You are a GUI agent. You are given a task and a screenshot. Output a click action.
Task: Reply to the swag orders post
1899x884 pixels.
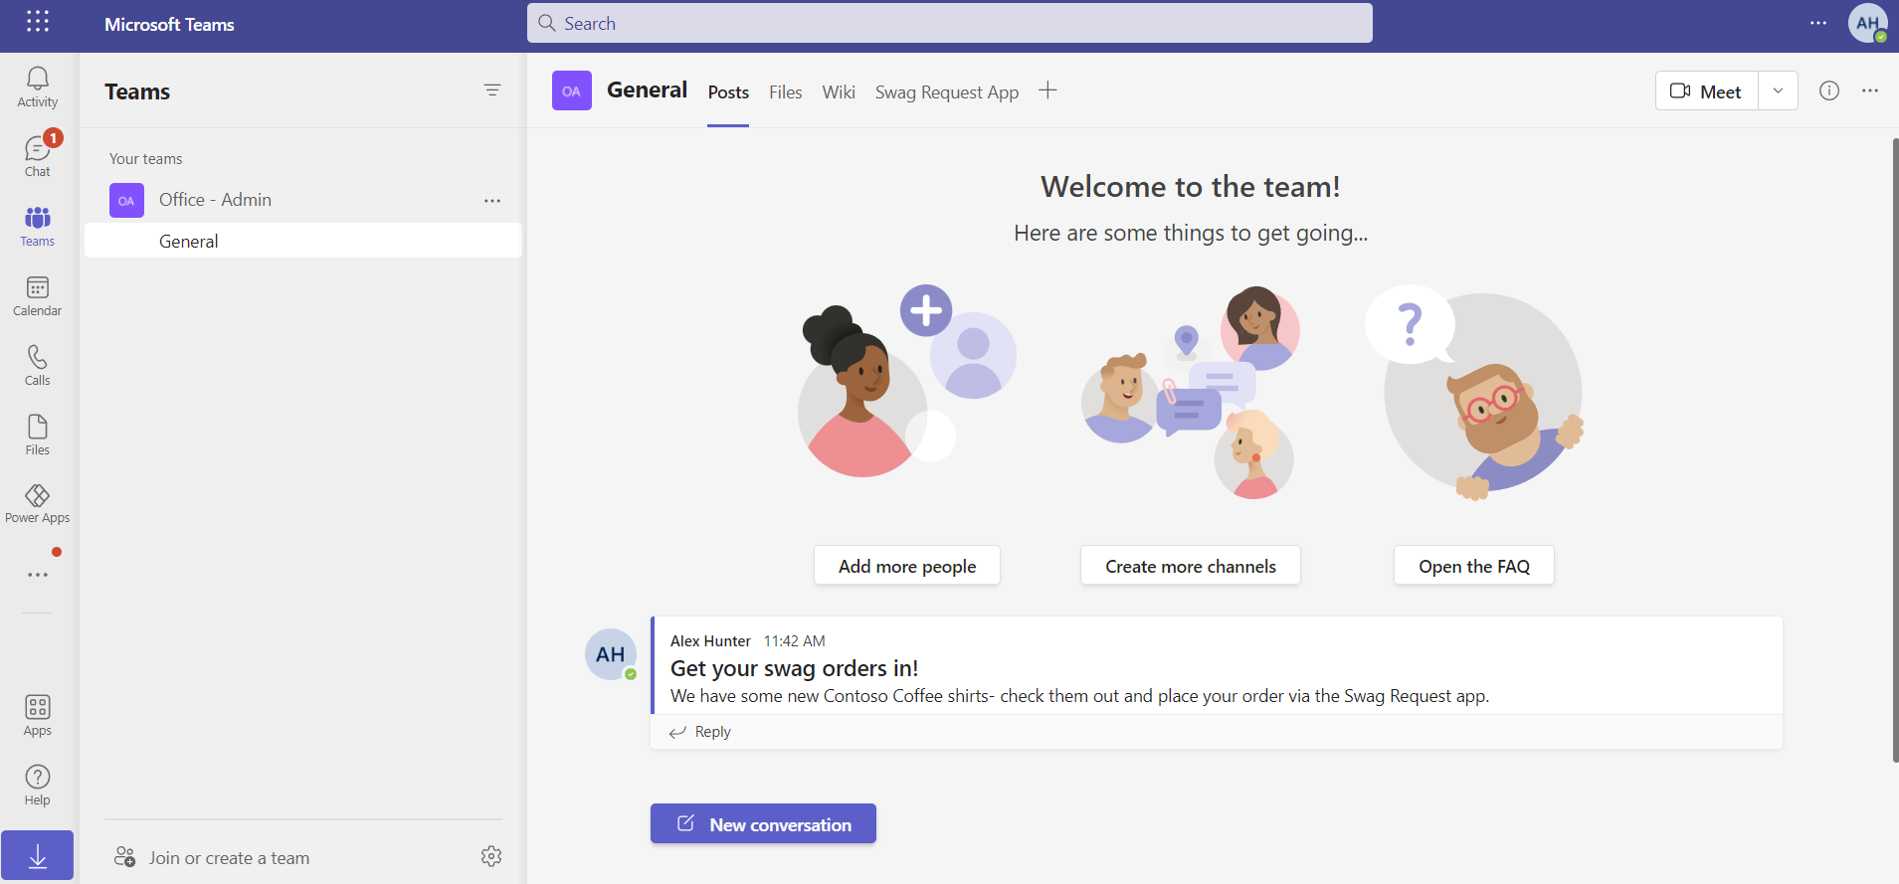pos(700,732)
